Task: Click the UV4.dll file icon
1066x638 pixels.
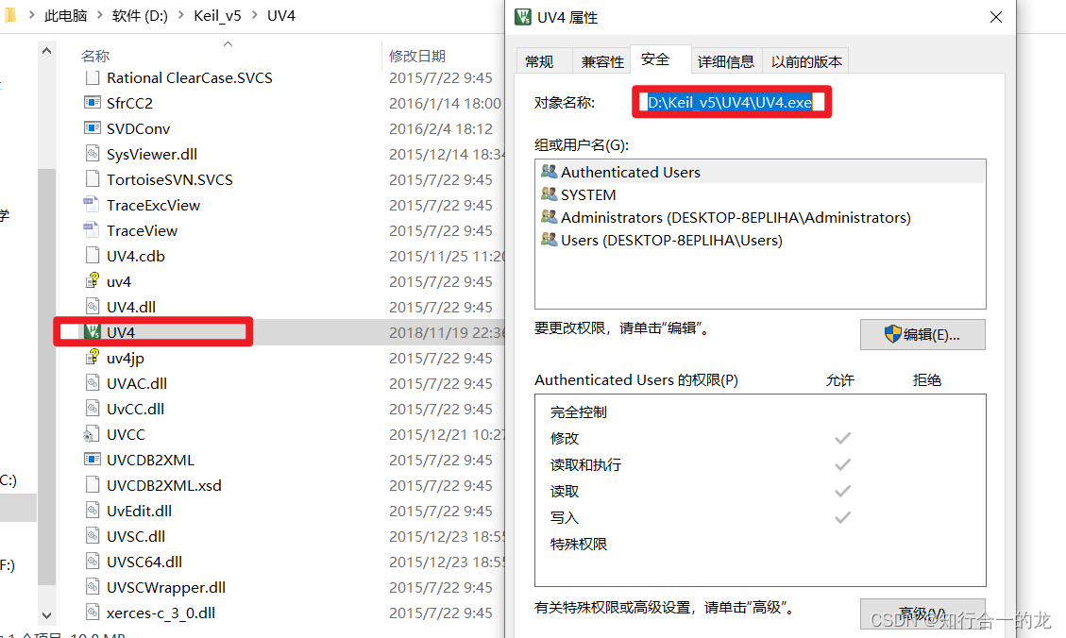Action: coord(93,307)
